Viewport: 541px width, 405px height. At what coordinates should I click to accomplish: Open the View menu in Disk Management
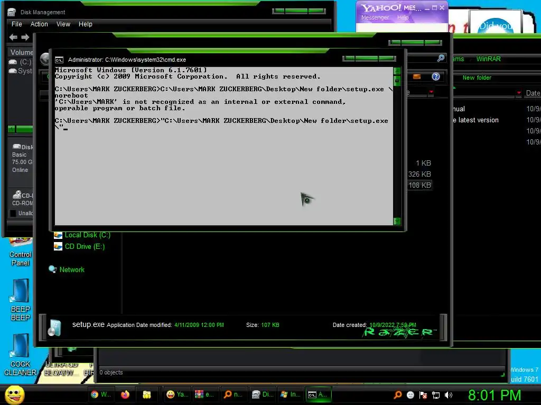point(63,24)
